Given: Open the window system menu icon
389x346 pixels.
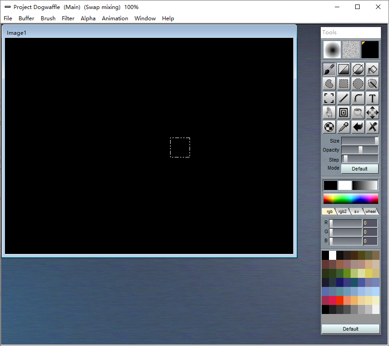Looking at the screenshot, I should (x=8, y=7).
